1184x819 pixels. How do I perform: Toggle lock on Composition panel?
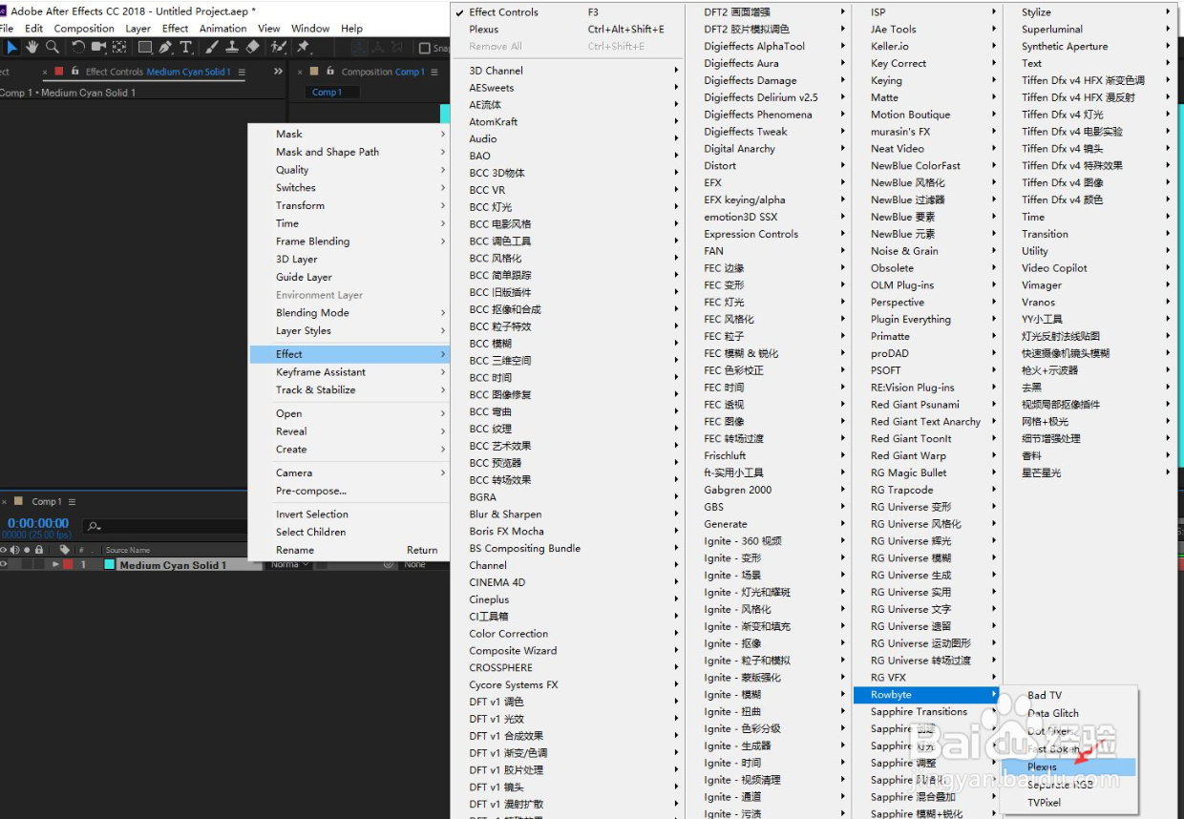[330, 72]
